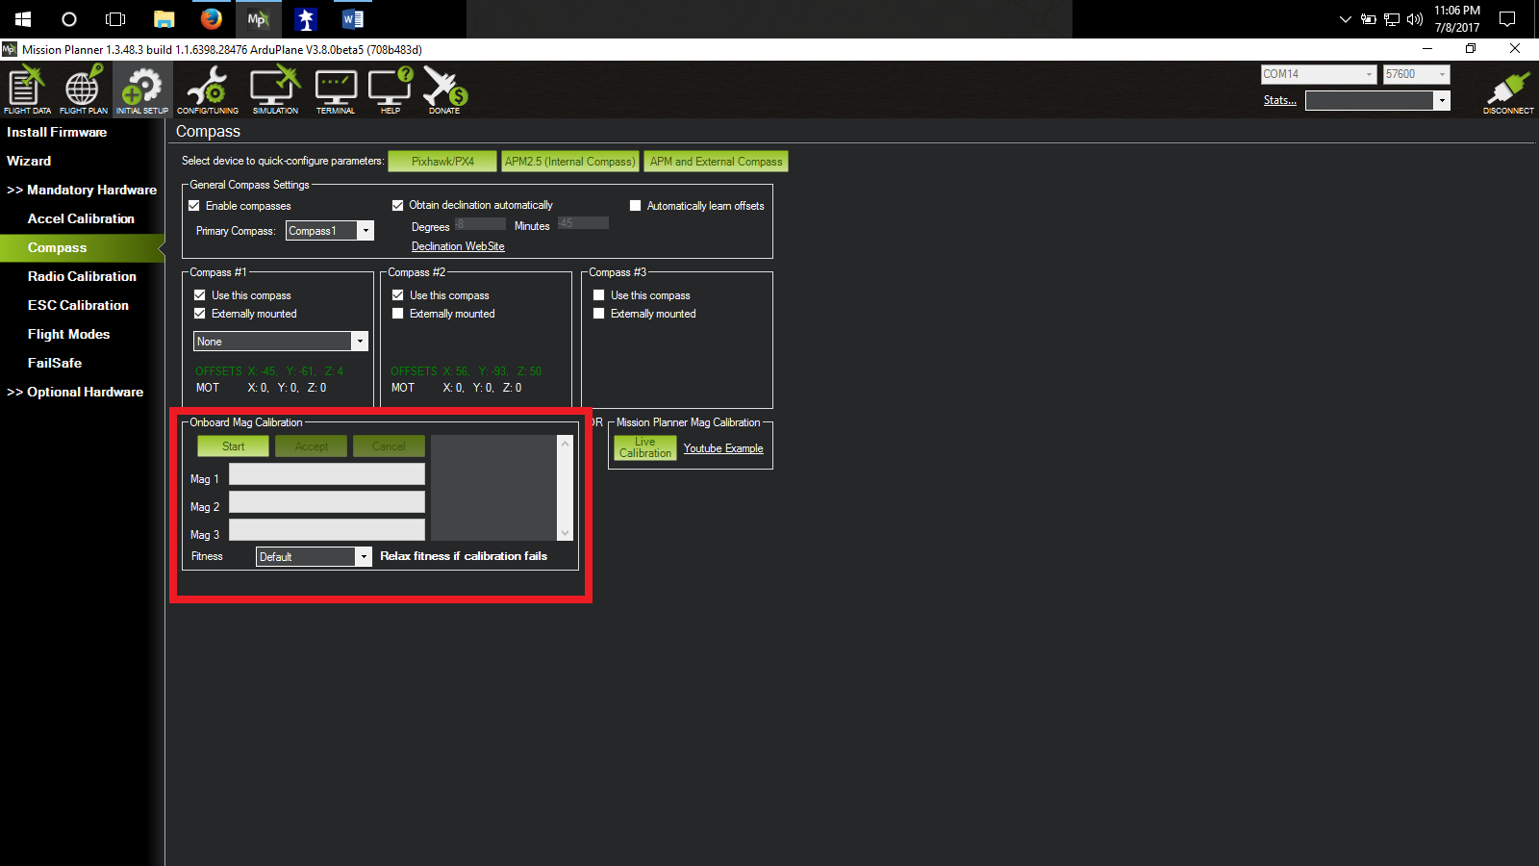Toggle Enable compasses checkbox
1539x866 pixels.
point(194,206)
